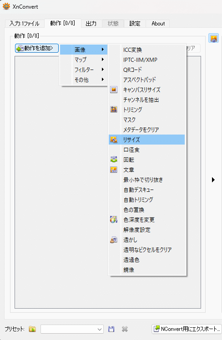The height and width of the screenshot is (340, 222).
Task: Go to the About tab
Action: click(158, 24)
